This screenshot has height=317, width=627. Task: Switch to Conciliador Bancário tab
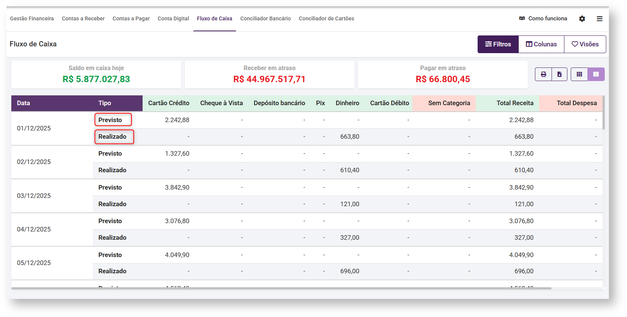point(265,18)
